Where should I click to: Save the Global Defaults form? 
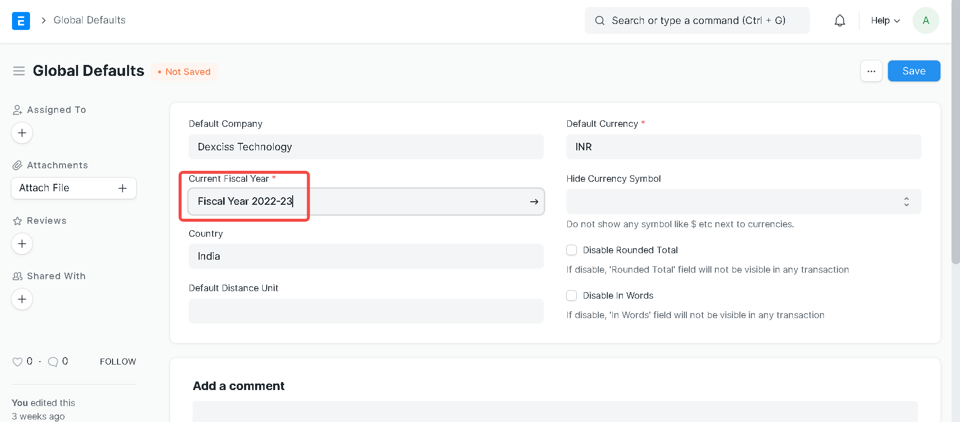(x=913, y=71)
